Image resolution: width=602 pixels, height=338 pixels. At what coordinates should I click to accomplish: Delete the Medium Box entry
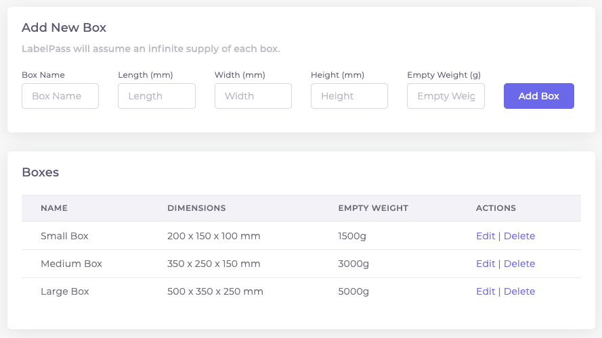pos(519,264)
